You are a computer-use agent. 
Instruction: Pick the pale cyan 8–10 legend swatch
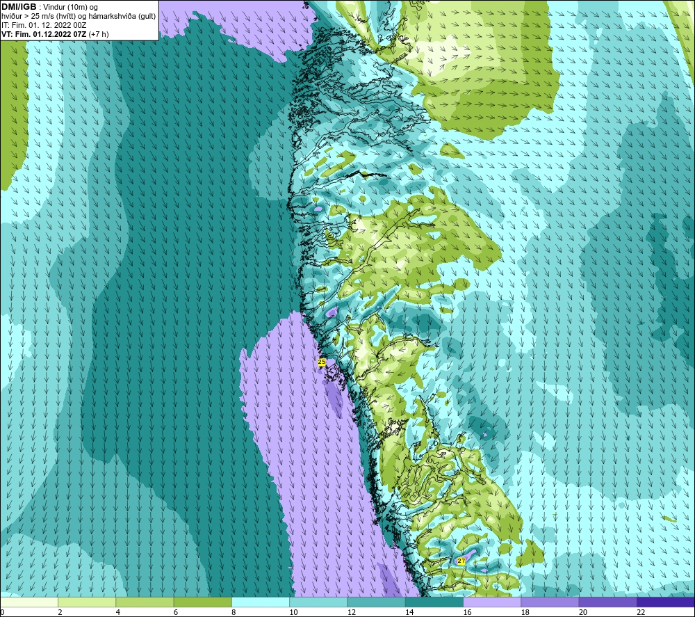tap(261, 602)
